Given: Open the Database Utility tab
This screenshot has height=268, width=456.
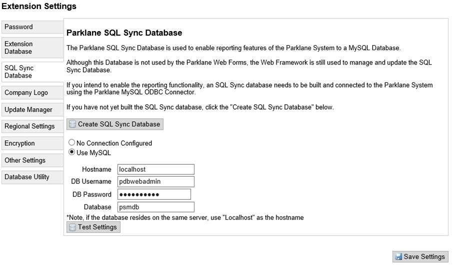Looking at the screenshot, I should pyautogui.click(x=32, y=177).
